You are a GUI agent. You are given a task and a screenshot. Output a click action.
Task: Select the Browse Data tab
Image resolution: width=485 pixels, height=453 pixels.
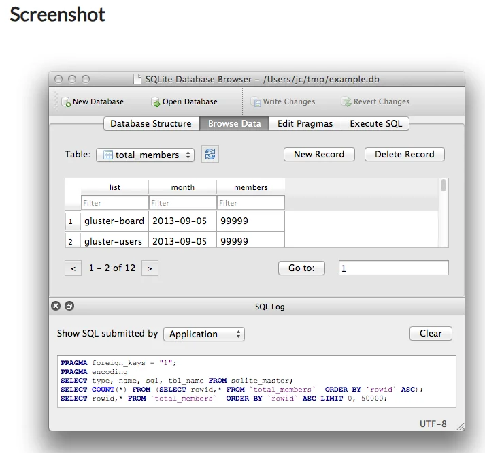(x=235, y=123)
